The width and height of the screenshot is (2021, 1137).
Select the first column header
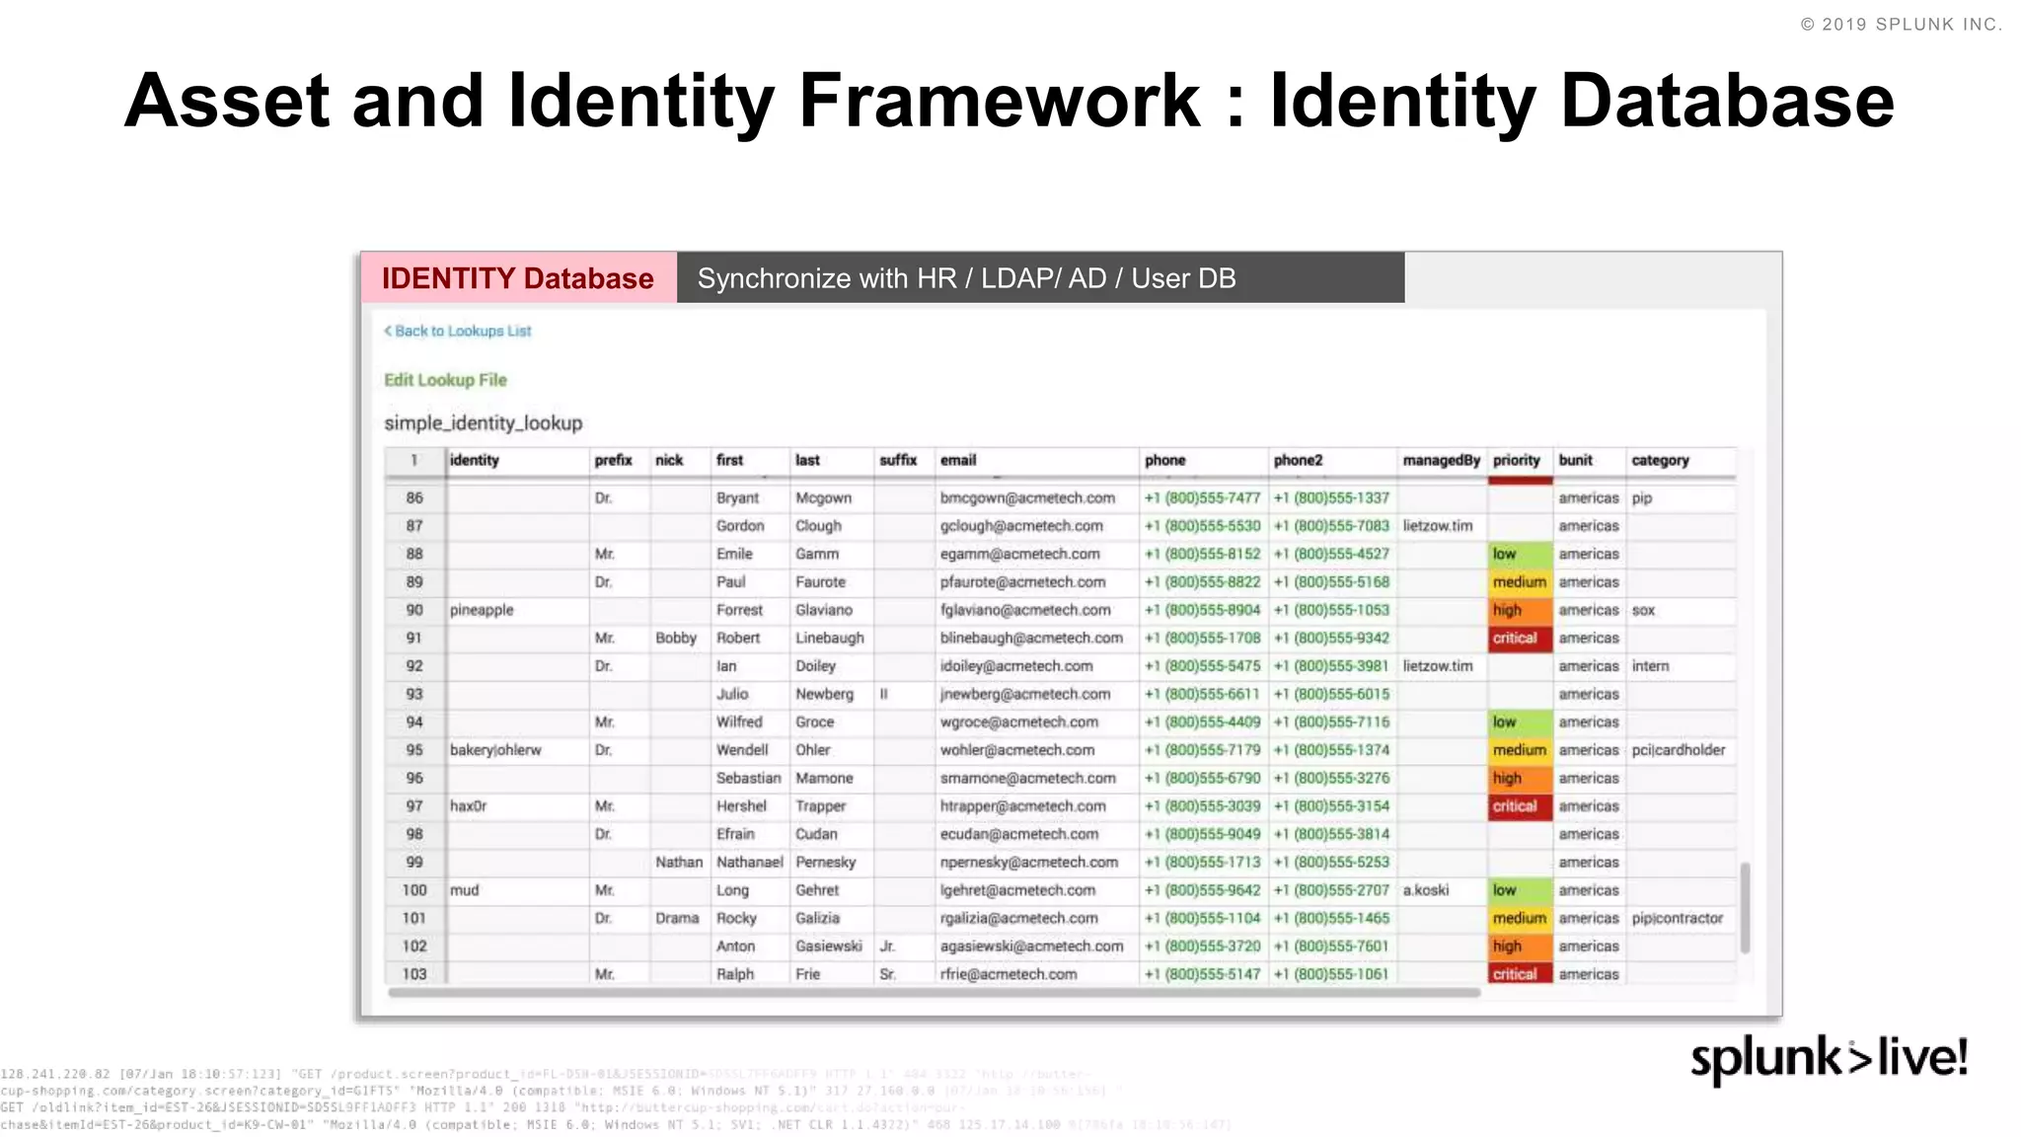click(x=750, y=460)
